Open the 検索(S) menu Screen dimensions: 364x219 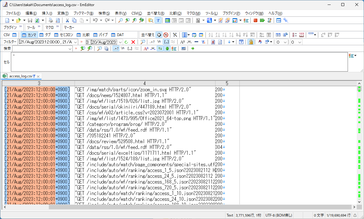[104, 13]
